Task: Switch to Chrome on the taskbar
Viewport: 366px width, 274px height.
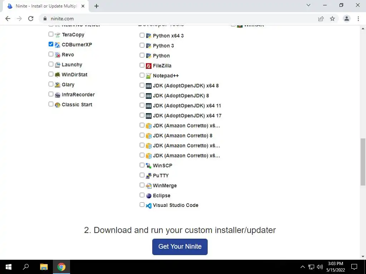Action: pos(61,267)
